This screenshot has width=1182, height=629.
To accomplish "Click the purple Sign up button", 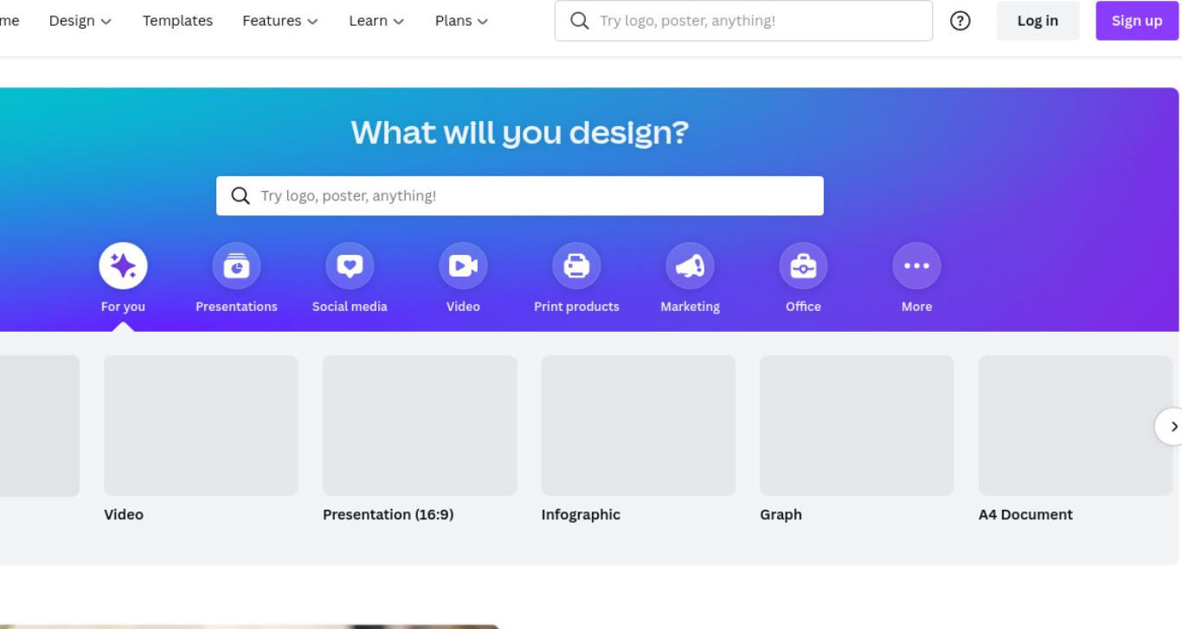I will pyautogui.click(x=1137, y=21).
